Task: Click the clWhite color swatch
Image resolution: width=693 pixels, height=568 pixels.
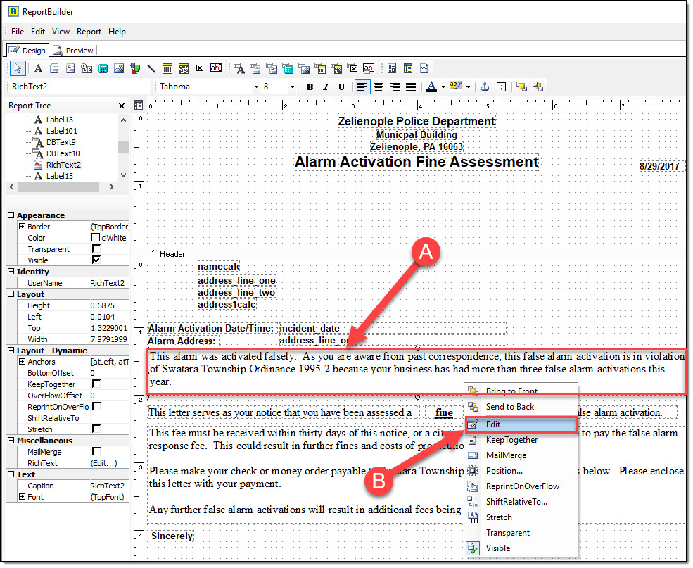Action: point(96,238)
